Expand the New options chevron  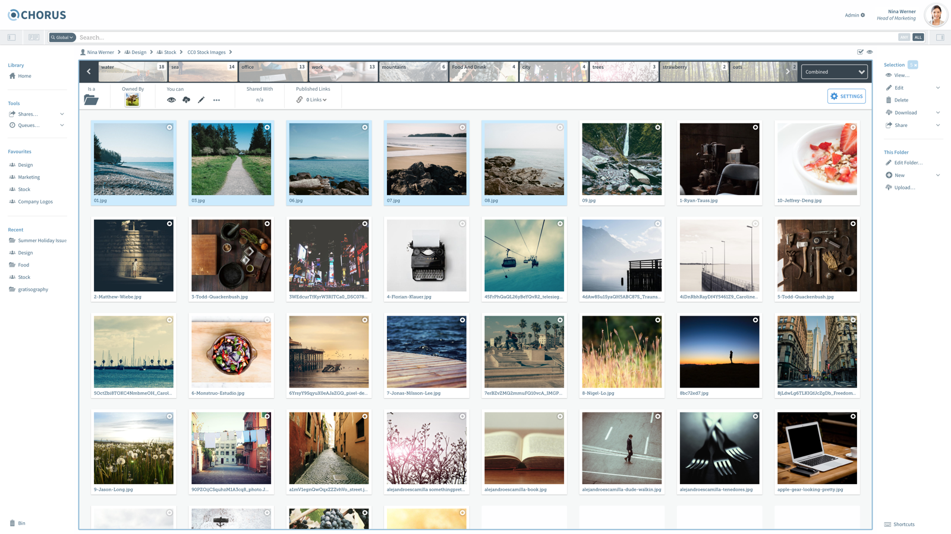click(938, 175)
